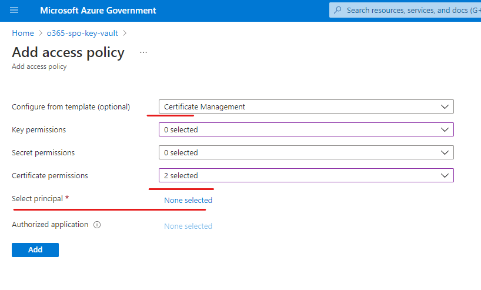Click the Key permissions chevron arrow
Image resolution: width=481 pixels, height=290 pixels.
[445, 129]
